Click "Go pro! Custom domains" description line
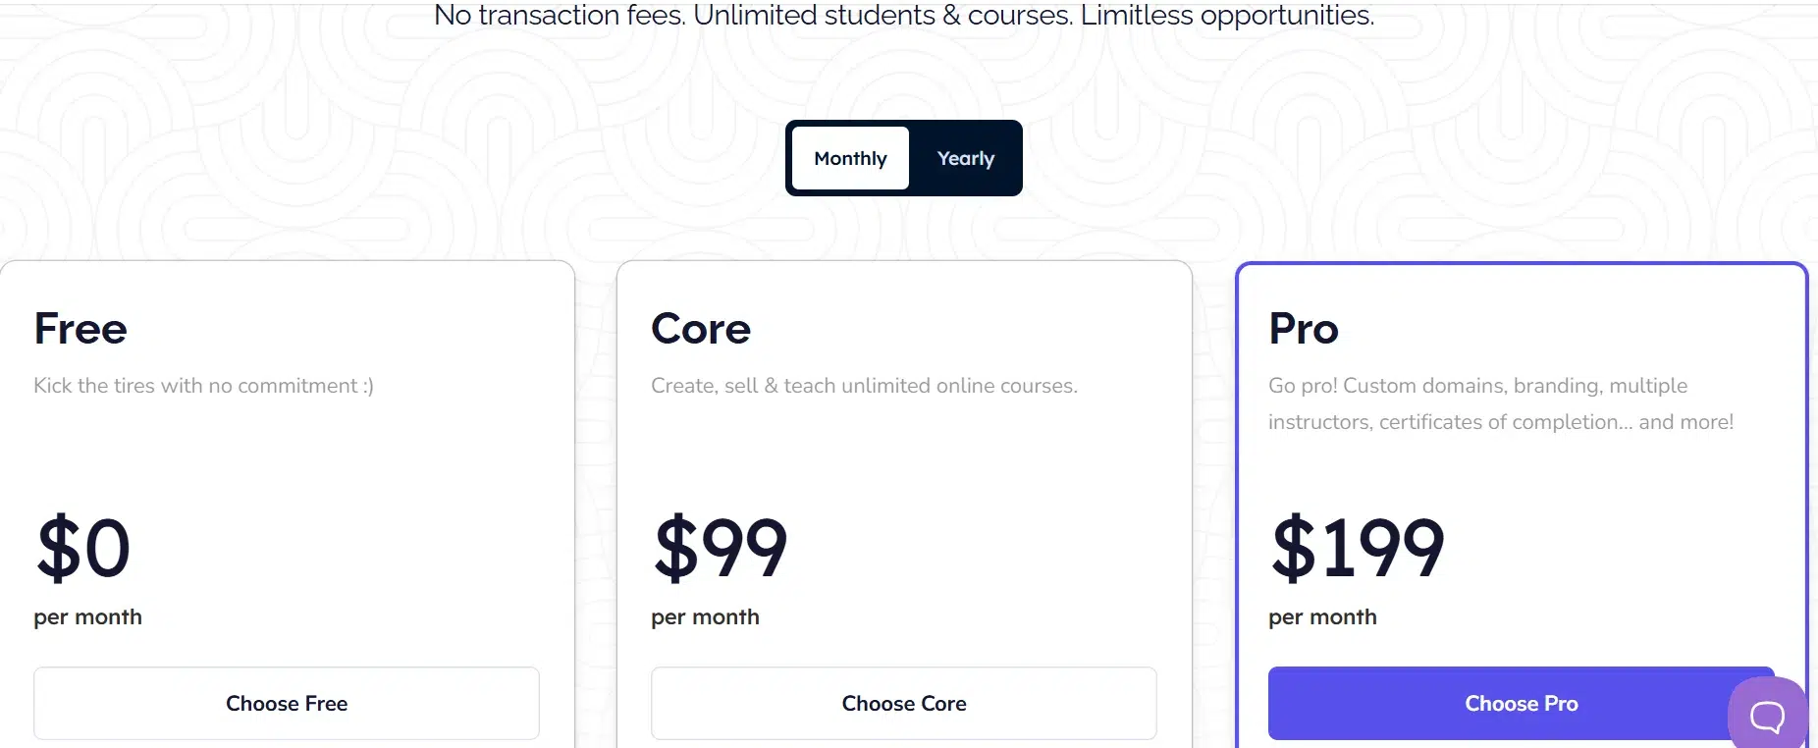 pyautogui.click(x=1477, y=386)
